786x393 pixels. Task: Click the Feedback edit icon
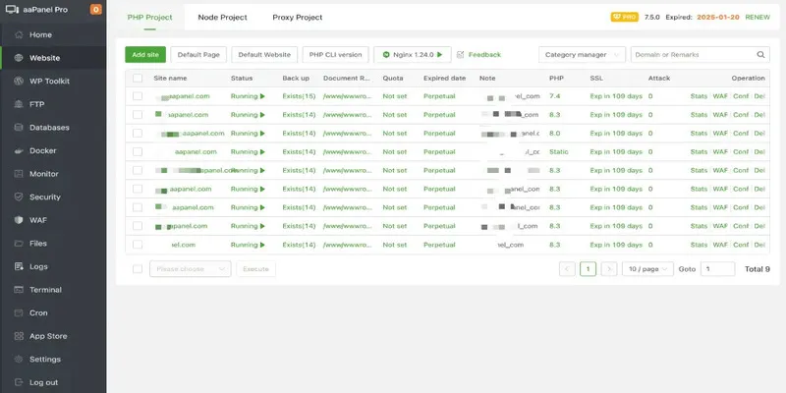(x=461, y=55)
